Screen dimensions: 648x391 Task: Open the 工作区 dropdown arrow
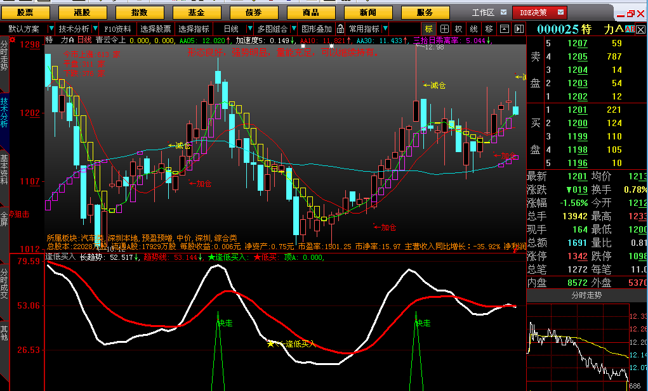[503, 13]
